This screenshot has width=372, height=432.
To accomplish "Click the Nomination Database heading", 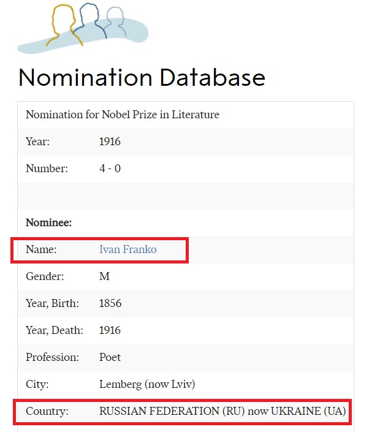I will [x=142, y=78].
